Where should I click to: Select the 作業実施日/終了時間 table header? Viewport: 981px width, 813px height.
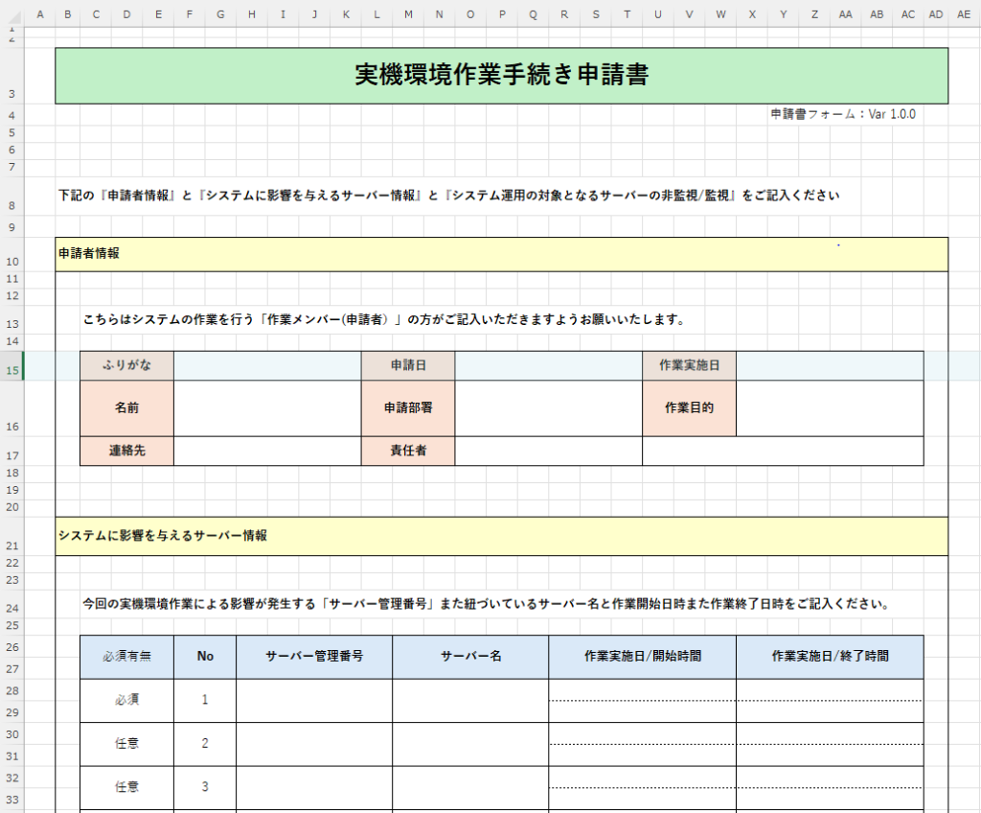click(830, 657)
